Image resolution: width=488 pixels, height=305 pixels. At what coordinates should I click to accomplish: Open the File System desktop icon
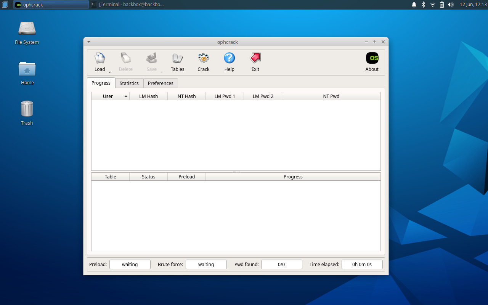pyautogui.click(x=27, y=29)
